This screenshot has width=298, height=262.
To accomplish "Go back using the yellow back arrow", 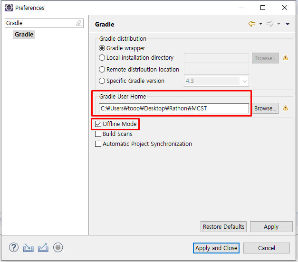I will (252, 24).
